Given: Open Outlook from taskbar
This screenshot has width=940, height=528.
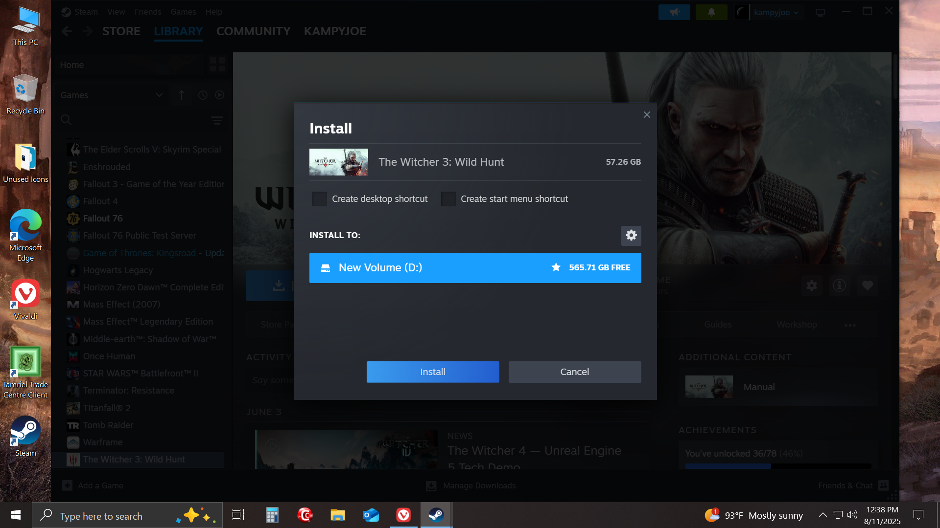Looking at the screenshot, I should [371, 515].
